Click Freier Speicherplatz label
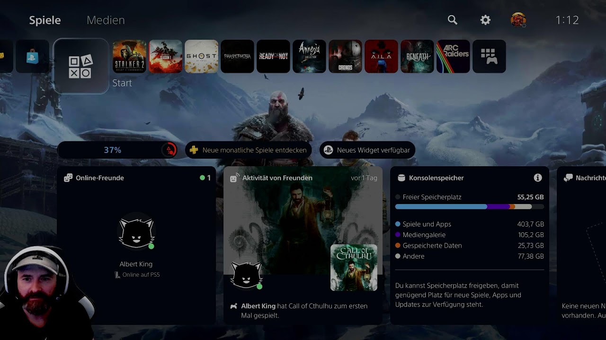The image size is (606, 340). [x=432, y=197]
